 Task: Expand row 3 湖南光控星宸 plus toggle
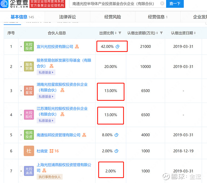(21, 91)
